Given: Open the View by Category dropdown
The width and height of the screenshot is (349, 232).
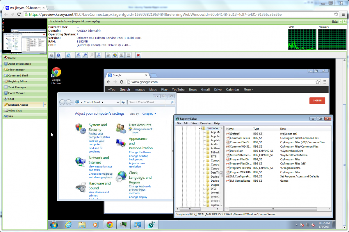Looking at the screenshot, I should pos(149,114).
